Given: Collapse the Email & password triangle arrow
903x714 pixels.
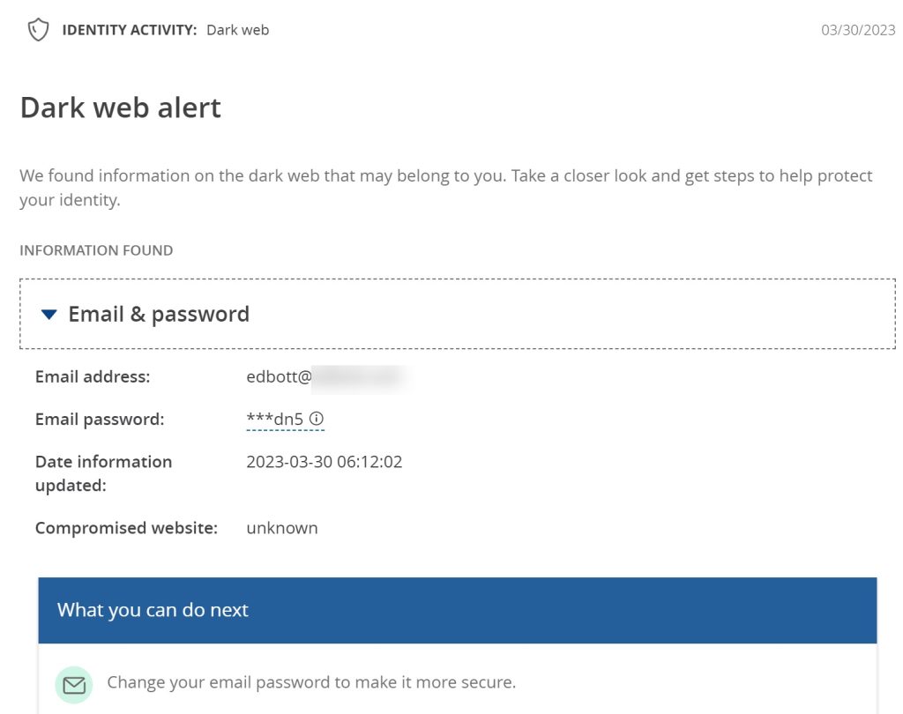Looking at the screenshot, I should [49, 315].
